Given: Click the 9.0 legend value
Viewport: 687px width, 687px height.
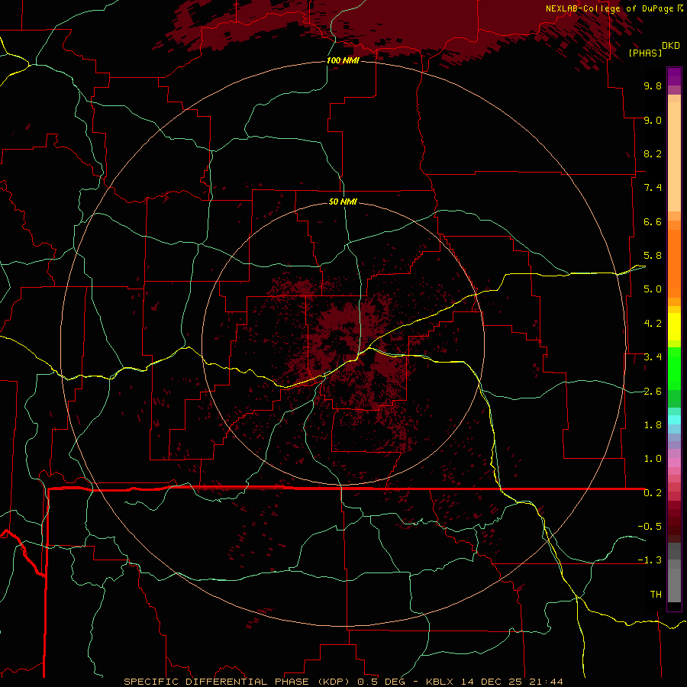Looking at the screenshot, I should pyautogui.click(x=653, y=120).
